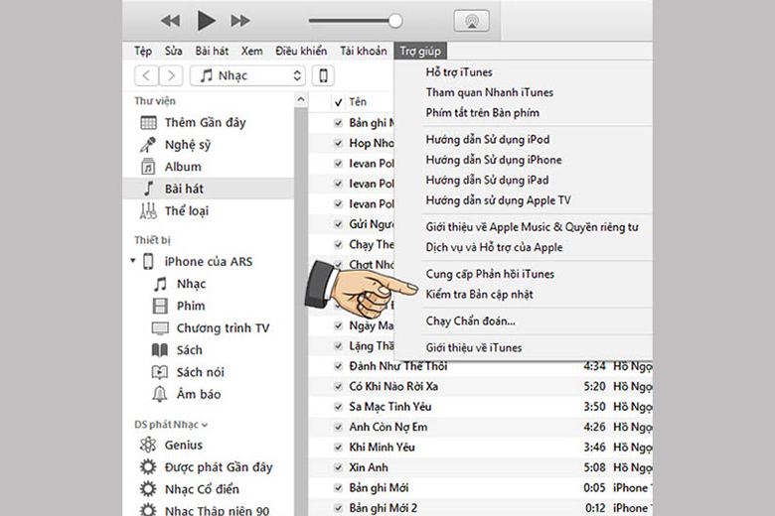Viewport: 775px width, 516px height.
Task: Uncheck the Bản ghi Mới song
Action: click(339, 488)
